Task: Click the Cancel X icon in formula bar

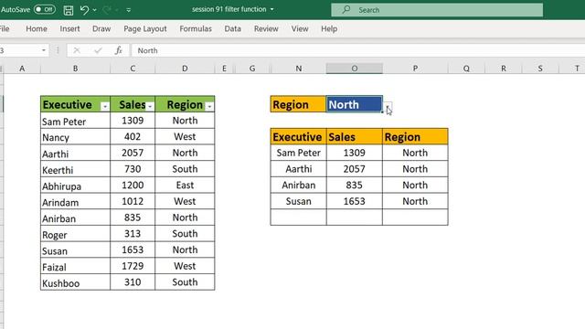Action: [x=77, y=50]
